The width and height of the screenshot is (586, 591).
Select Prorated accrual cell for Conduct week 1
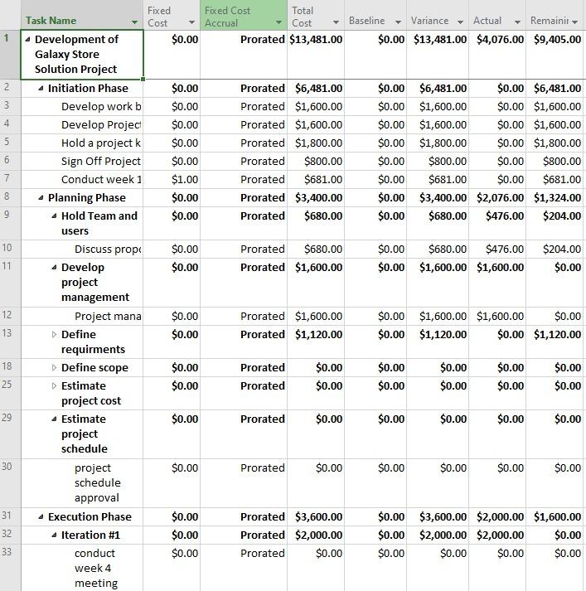coord(244,179)
